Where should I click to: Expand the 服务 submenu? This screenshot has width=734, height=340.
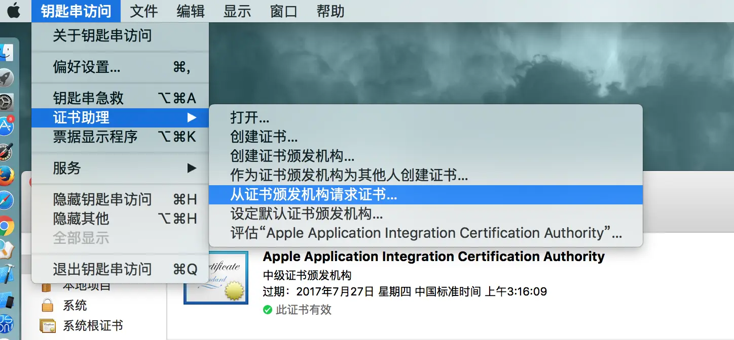pyautogui.click(x=120, y=168)
